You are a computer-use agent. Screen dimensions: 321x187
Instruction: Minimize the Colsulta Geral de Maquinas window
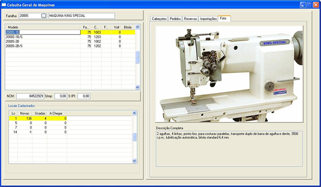coord(303,5)
